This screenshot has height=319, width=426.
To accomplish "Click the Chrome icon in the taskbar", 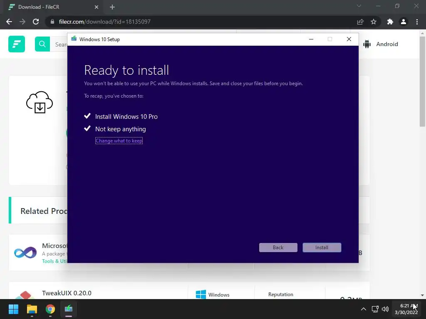I will (x=50, y=309).
